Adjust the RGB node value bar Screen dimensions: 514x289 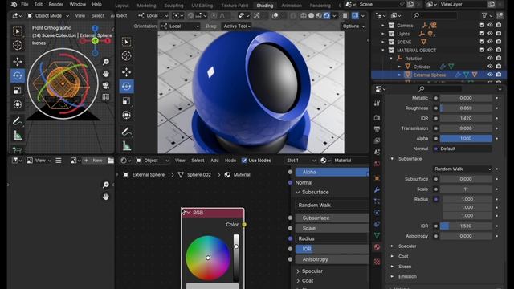pyautogui.click(x=236, y=258)
